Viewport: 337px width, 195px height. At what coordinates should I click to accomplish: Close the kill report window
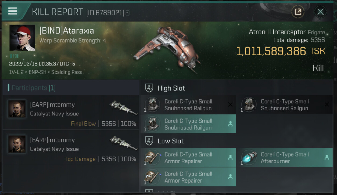pyautogui.click(x=320, y=12)
